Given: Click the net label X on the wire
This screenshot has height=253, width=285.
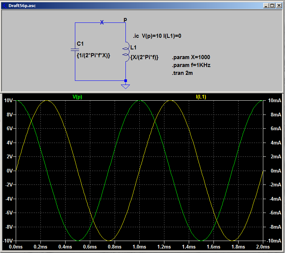Looking at the screenshot, I should [x=102, y=22].
